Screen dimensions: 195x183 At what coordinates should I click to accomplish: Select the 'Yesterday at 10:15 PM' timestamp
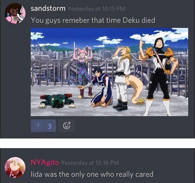click(96, 9)
